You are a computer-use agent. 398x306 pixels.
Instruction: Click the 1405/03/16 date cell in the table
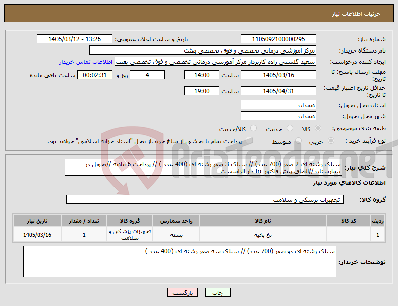tap(37, 235)
